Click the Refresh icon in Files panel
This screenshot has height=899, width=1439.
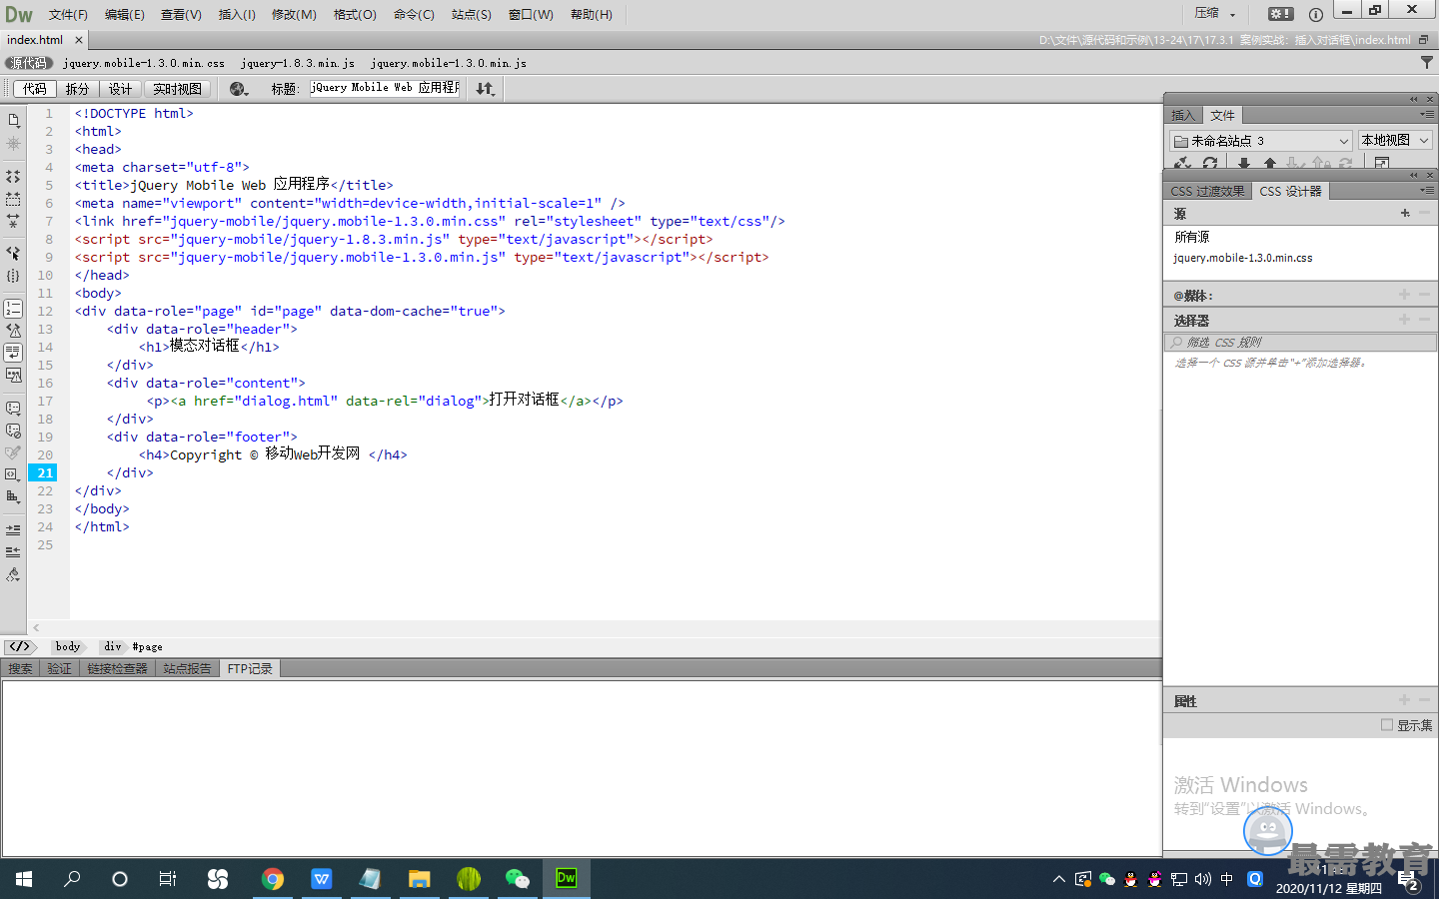click(x=1210, y=163)
